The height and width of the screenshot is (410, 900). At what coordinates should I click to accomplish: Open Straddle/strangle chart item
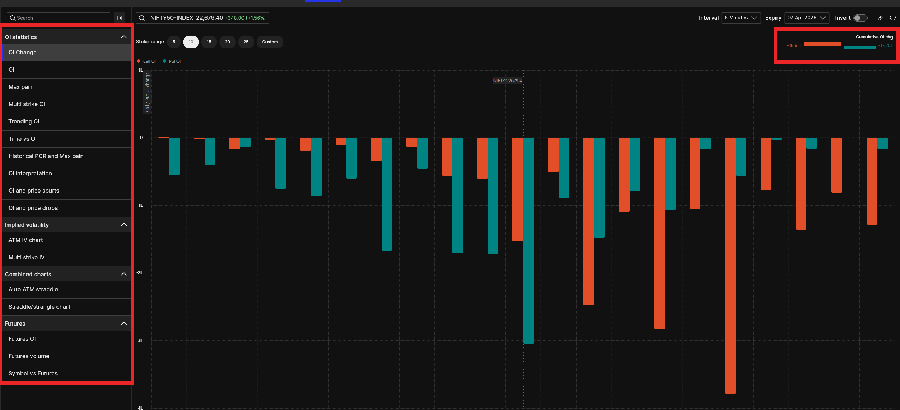[39, 307]
